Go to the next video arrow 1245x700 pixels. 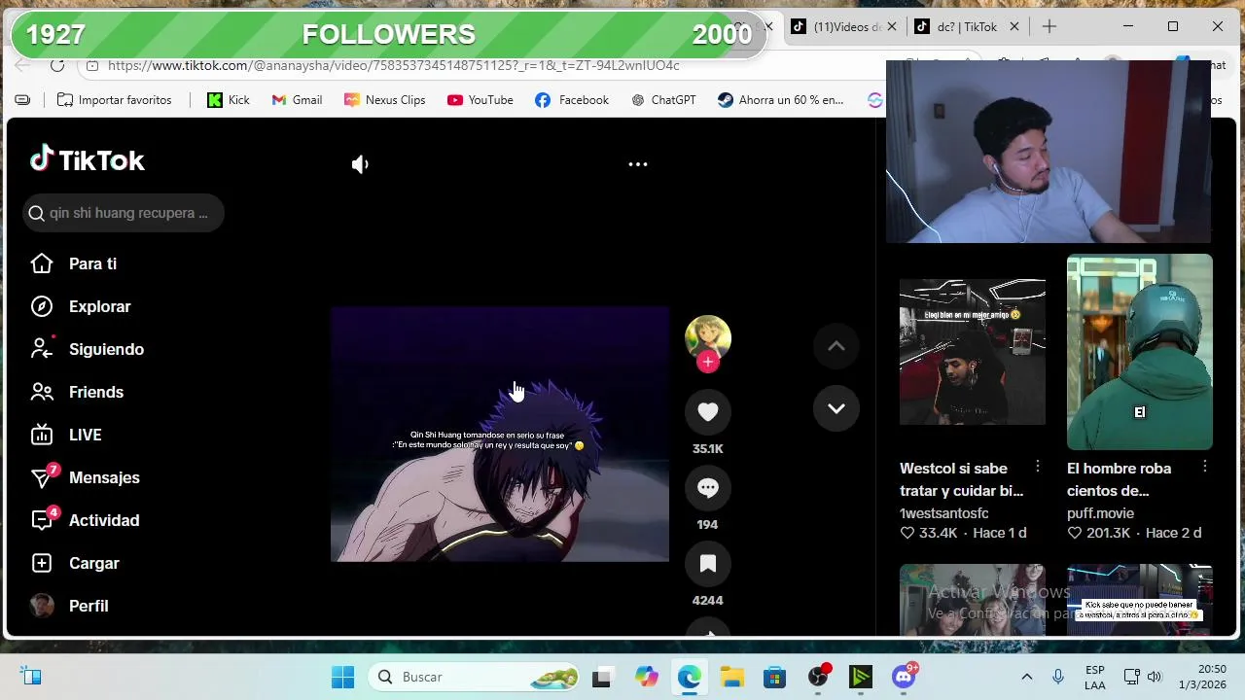(x=836, y=408)
